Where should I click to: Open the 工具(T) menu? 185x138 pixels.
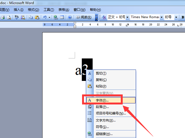tap(49, 10)
